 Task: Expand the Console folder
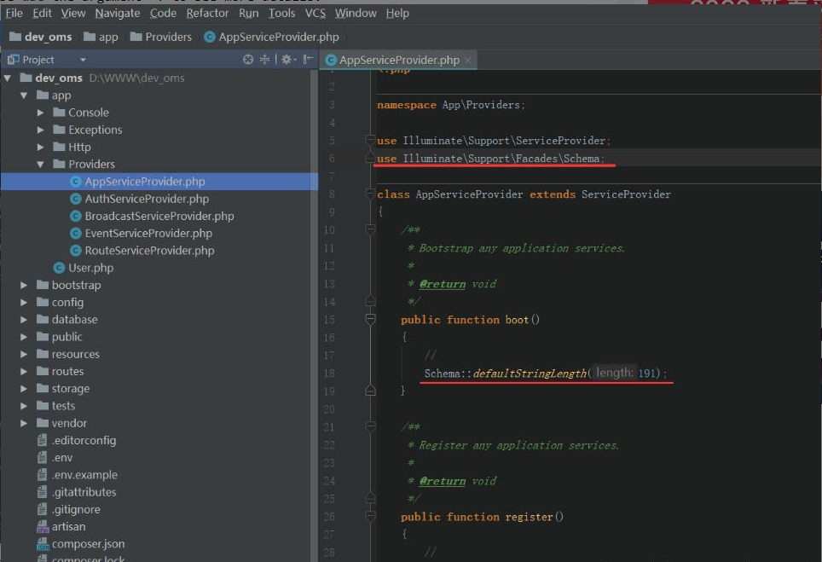40,113
